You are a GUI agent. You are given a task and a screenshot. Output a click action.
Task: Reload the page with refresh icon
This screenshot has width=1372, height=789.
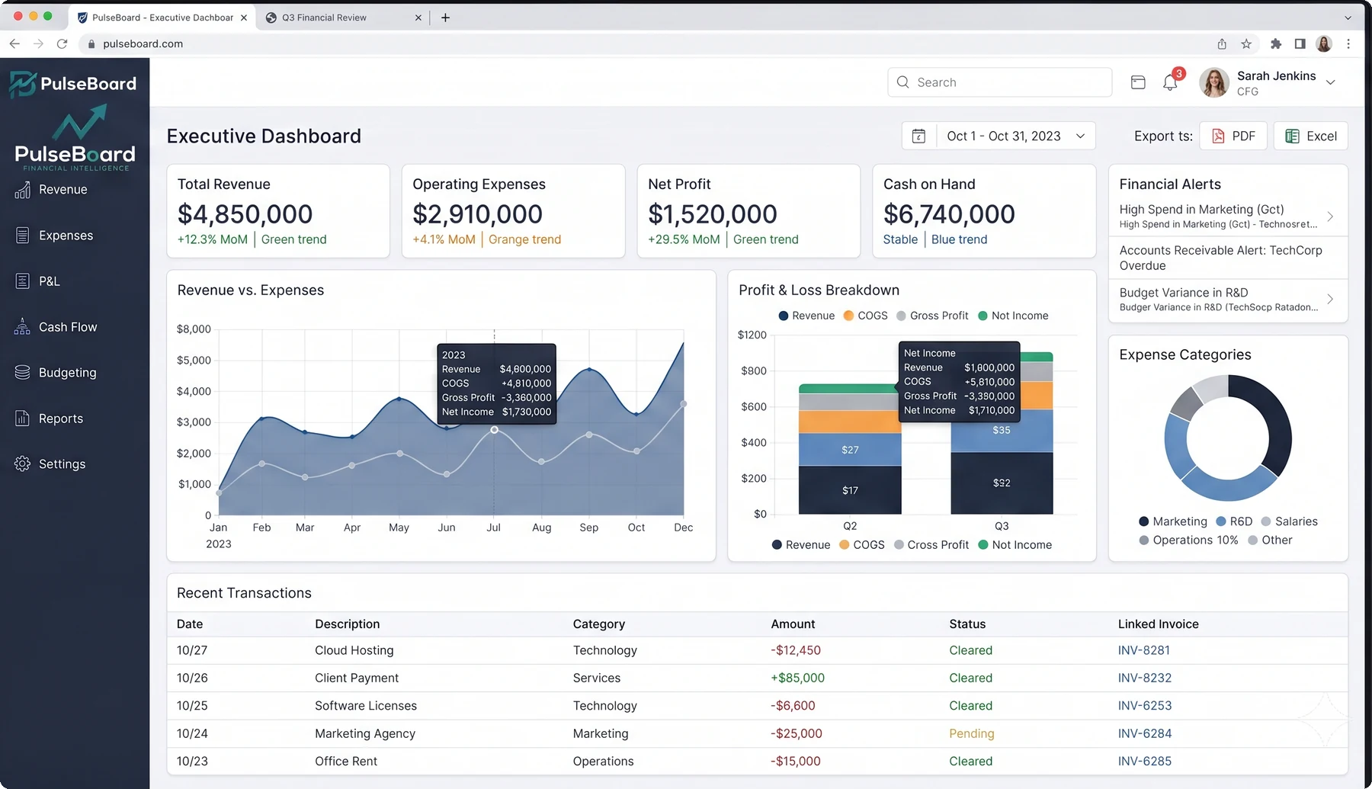click(63, 43)
